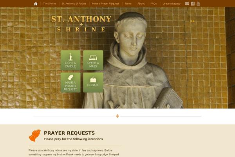Viewport: 235px width, 157px height.
Task: Open the FAQs menu item
Action: click(154, 4)
